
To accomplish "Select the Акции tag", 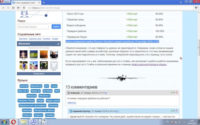I will (x=40, y=101).
